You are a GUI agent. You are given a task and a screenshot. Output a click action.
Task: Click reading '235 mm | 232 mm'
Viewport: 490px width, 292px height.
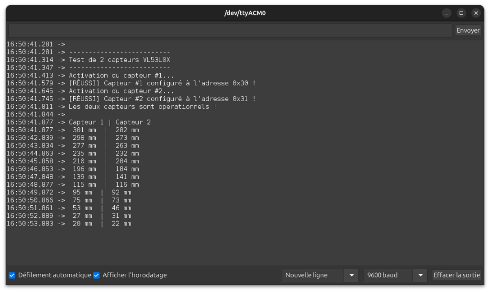[106, 154]
